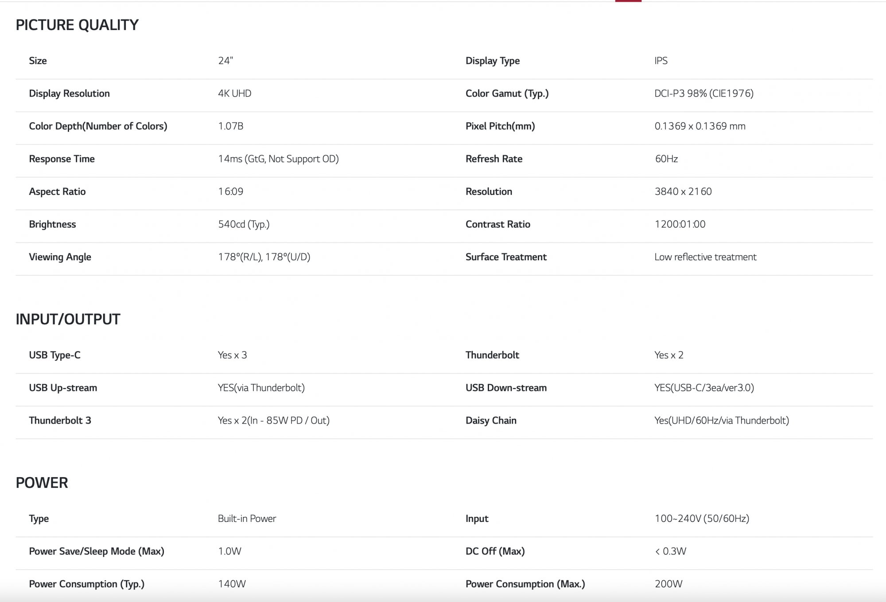This screenshot has width=886, height=602.
Task: Click the USB Down-stream value
Action: (x=703, y=388)
